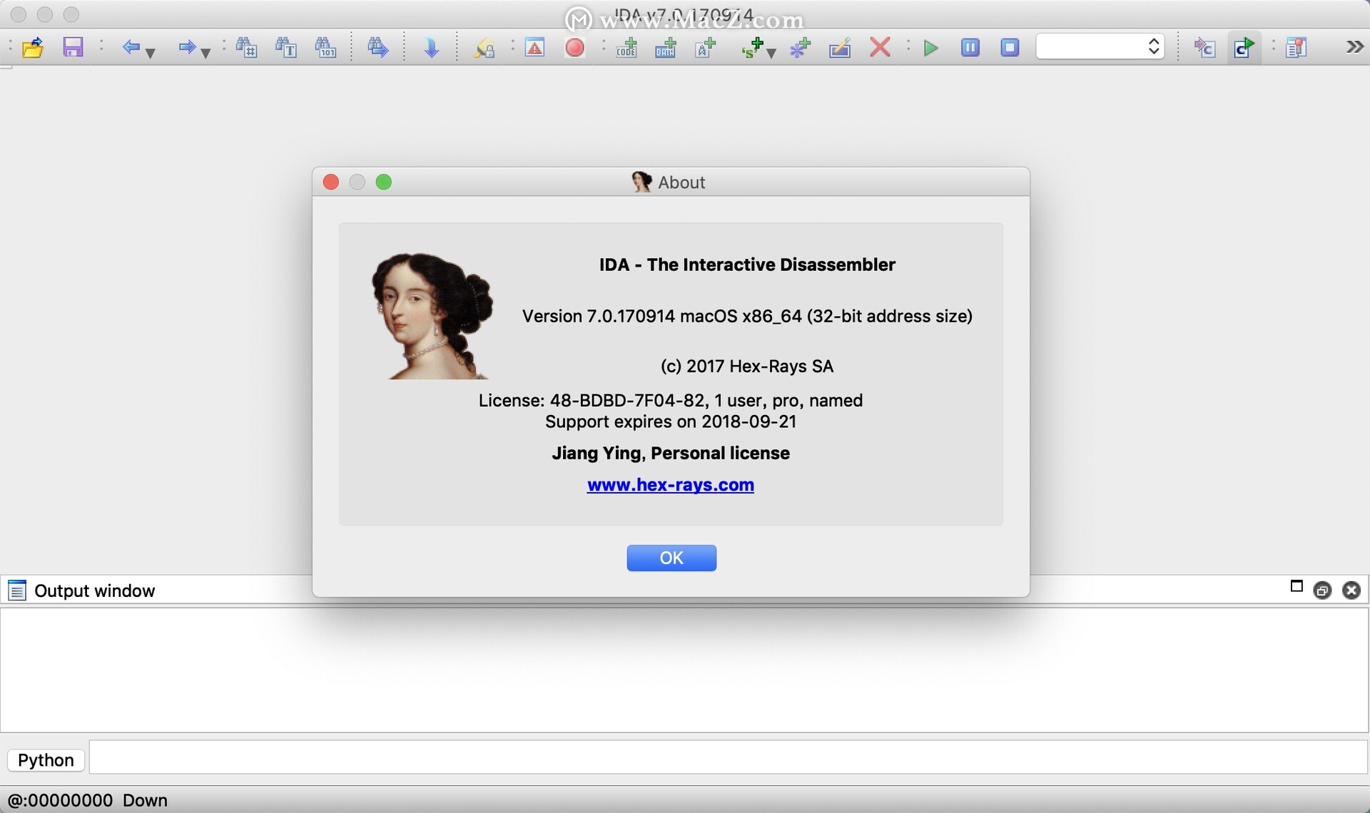The image size is (1370, 813).
Task: Search for text binoculars icon
Action: pyautogui.click(x=286, y=48)
